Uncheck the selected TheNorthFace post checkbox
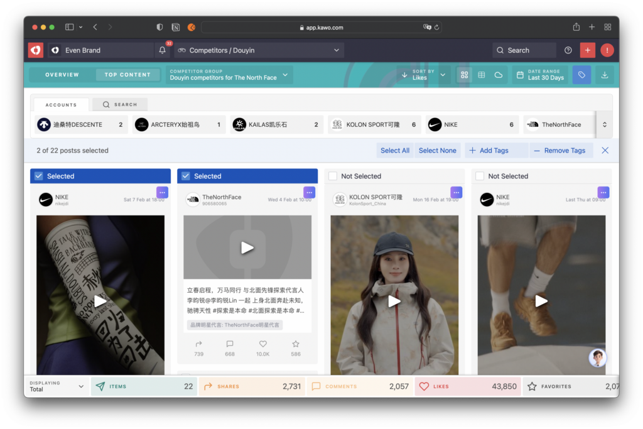This screenshot has width=643, height=429. coord(186,176)
